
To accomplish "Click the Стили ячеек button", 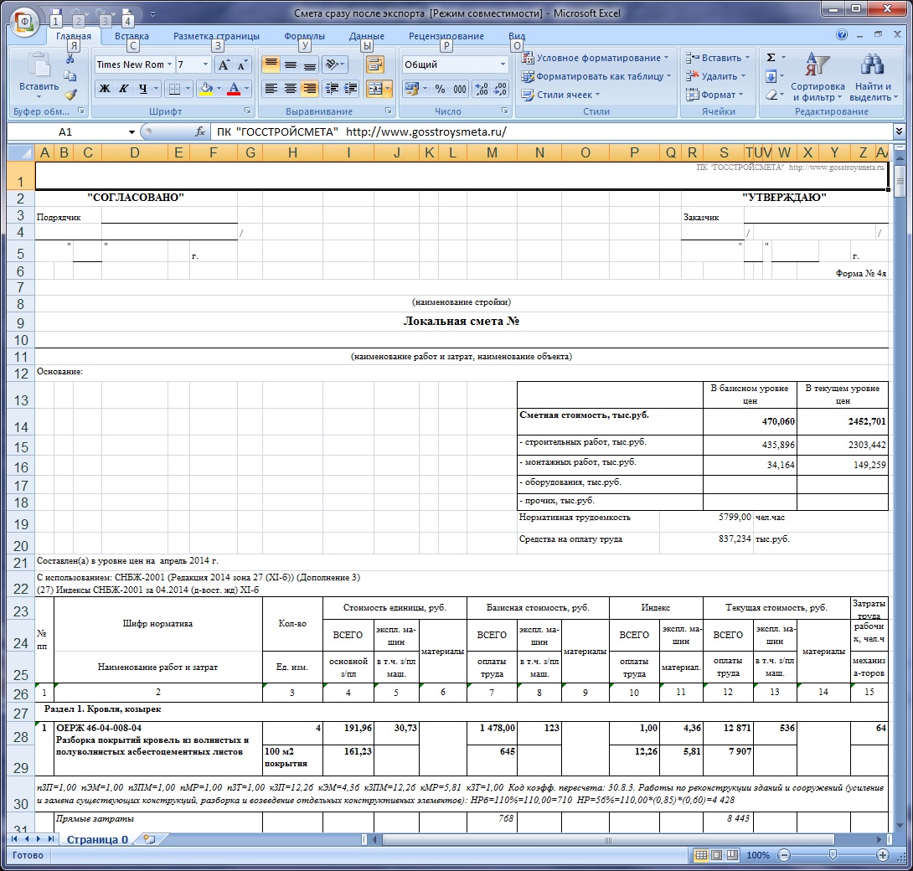I will [x=563, y=95].
